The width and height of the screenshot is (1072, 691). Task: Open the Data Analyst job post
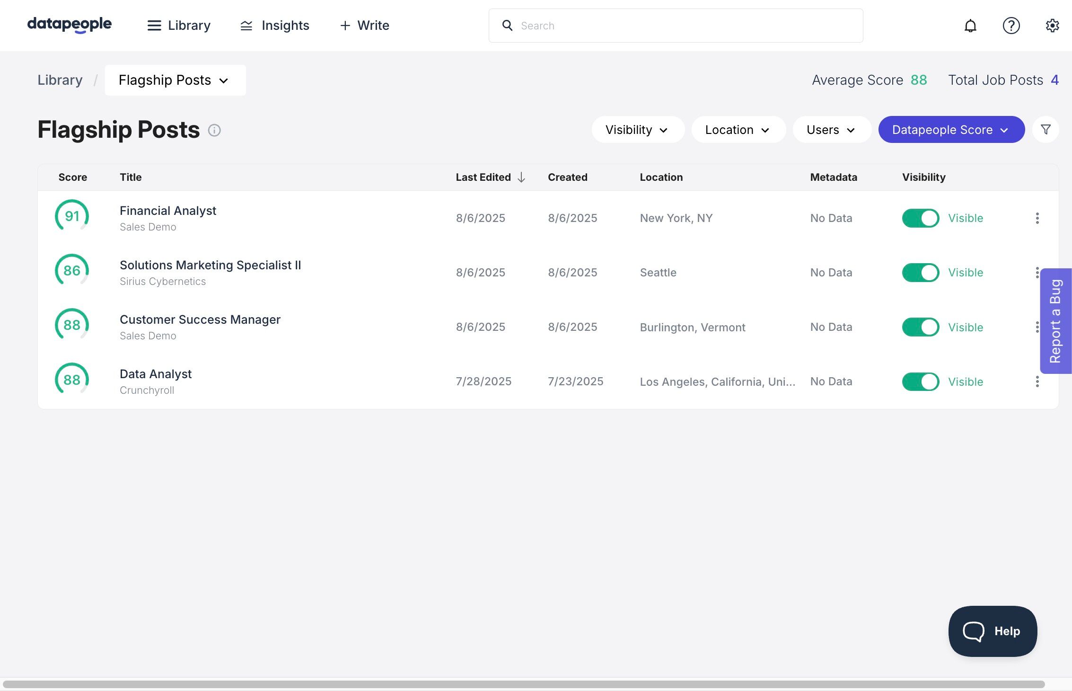[x=156, y=374]
